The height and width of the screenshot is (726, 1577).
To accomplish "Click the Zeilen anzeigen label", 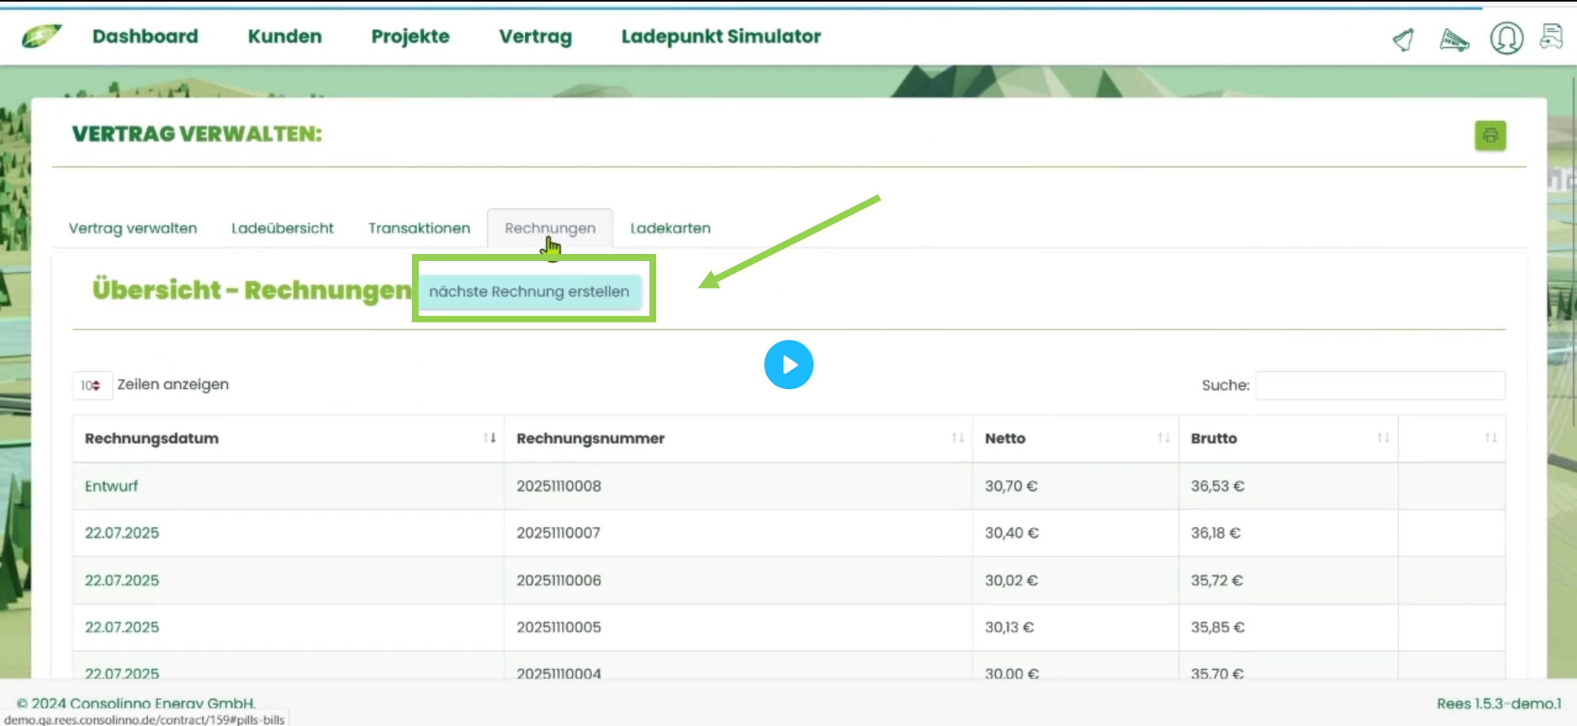I will pos(173,384).
